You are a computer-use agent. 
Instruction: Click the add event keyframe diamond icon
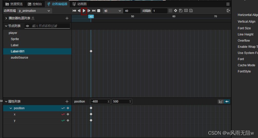coord(176,11)
